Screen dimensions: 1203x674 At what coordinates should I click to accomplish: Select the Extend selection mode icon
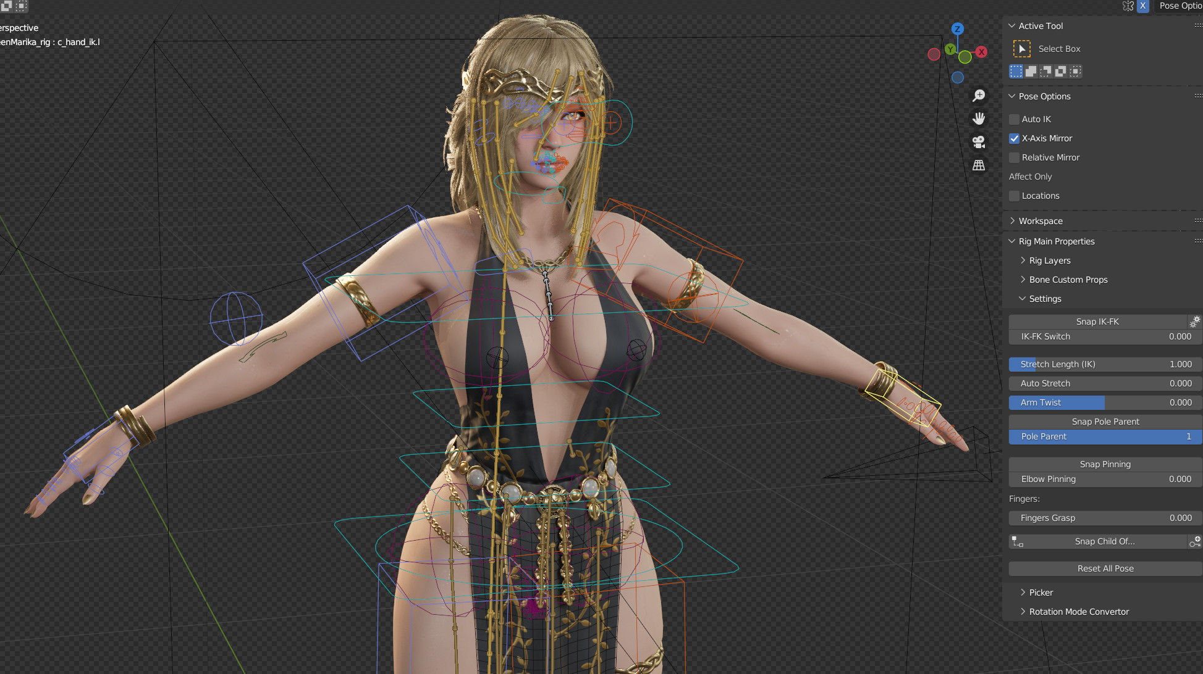coord(1031,72)
